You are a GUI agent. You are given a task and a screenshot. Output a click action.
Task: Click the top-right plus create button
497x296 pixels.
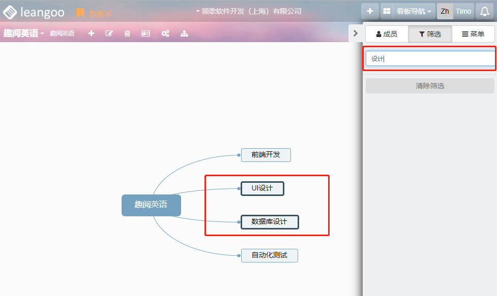click(370, 11)
